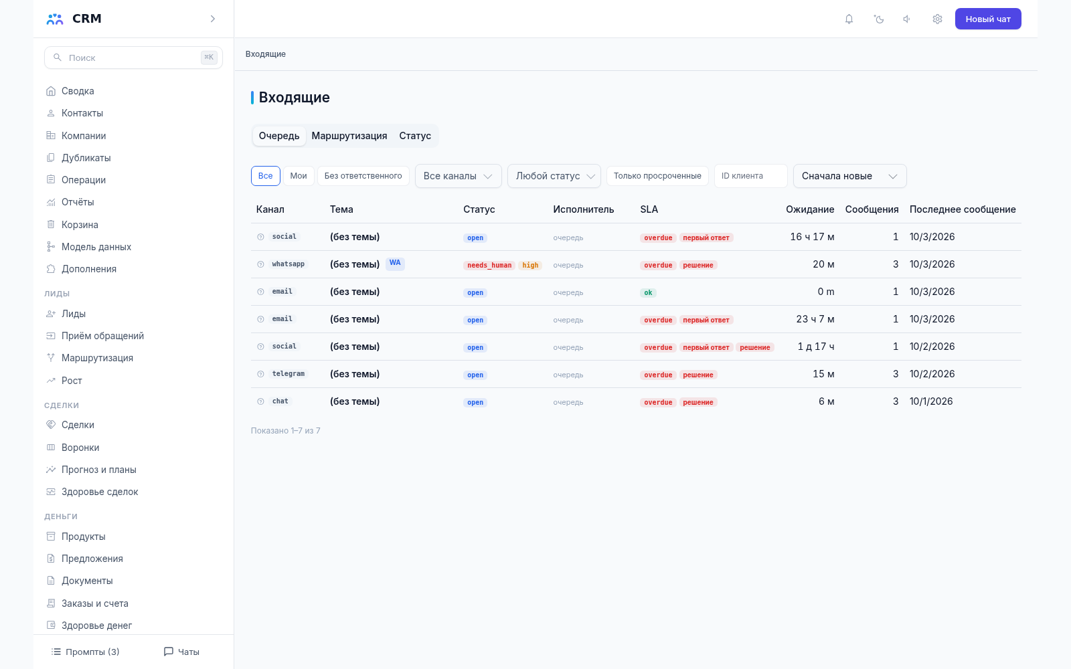Expand the Все каналы dropdown
1071x669 pixels.
pyautogui.click(x=459, y=176)
